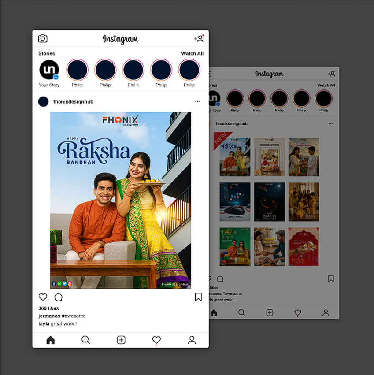This screenshot has width=374, height=375.
Task: Click Watch All in the front Stories row
Action: 192,53
